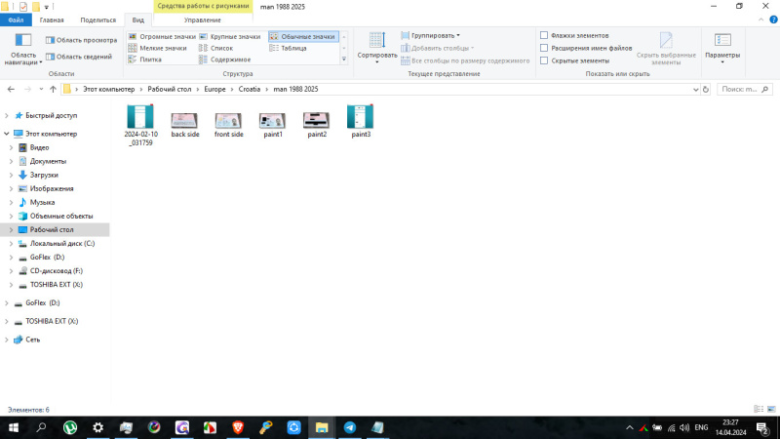Launch uTorrent from the taskbar
Image resolution: width=780 pixels, height=439 pixels.
click(70, 427)
